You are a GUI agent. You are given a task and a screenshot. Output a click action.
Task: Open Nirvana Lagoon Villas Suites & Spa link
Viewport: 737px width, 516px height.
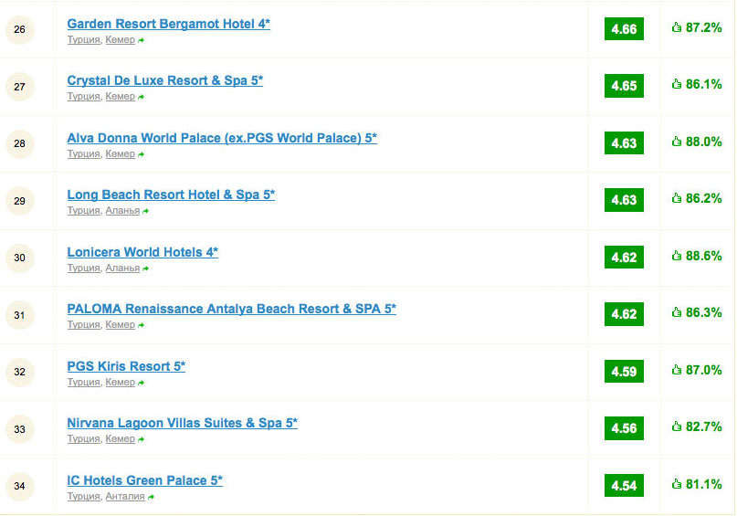(x=182, y=424)
